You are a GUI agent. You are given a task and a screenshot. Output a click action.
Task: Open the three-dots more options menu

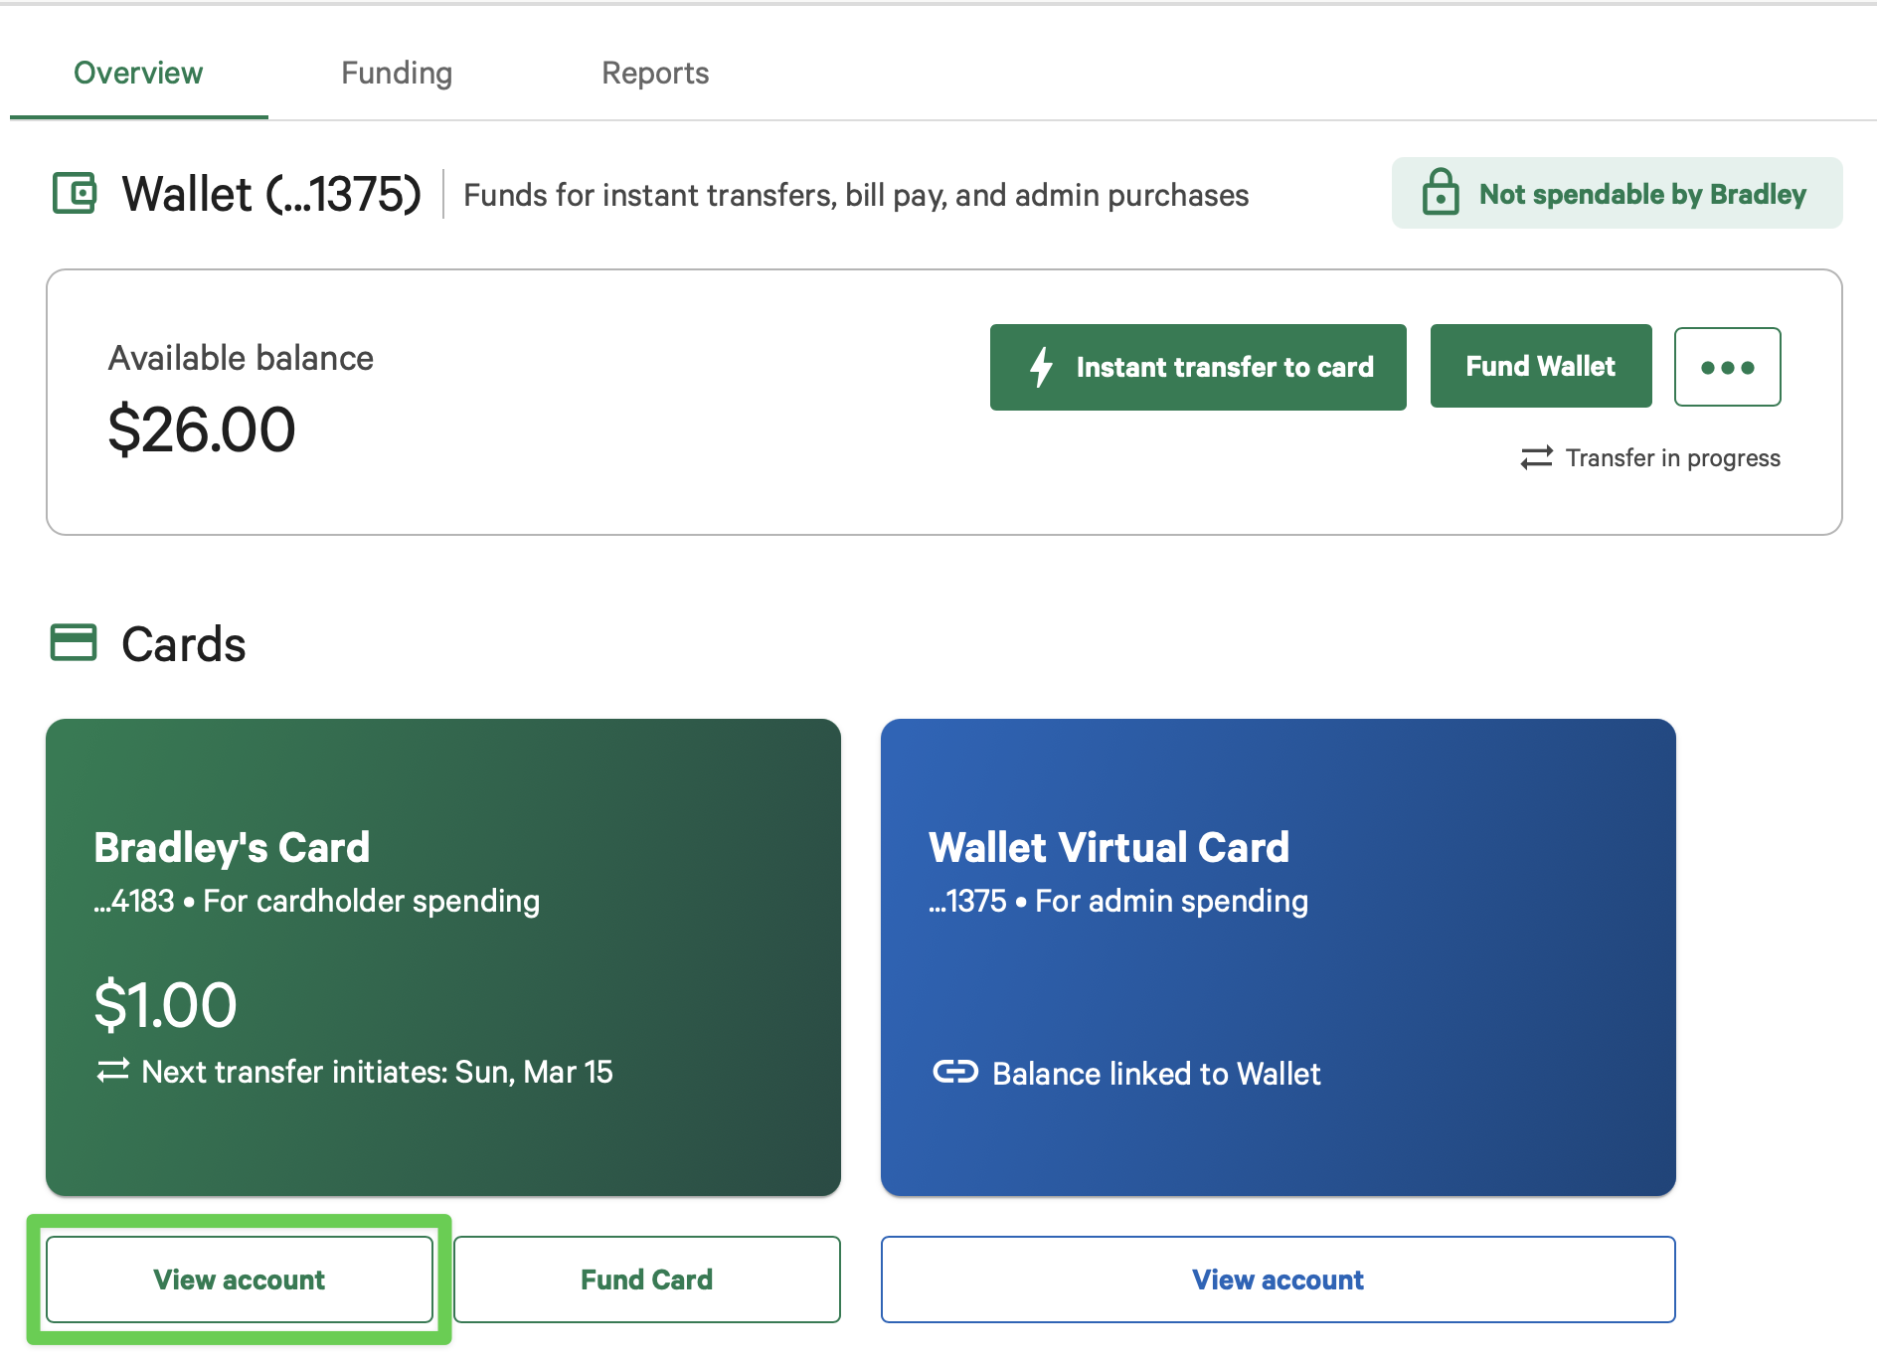[x=1727, y=367]
